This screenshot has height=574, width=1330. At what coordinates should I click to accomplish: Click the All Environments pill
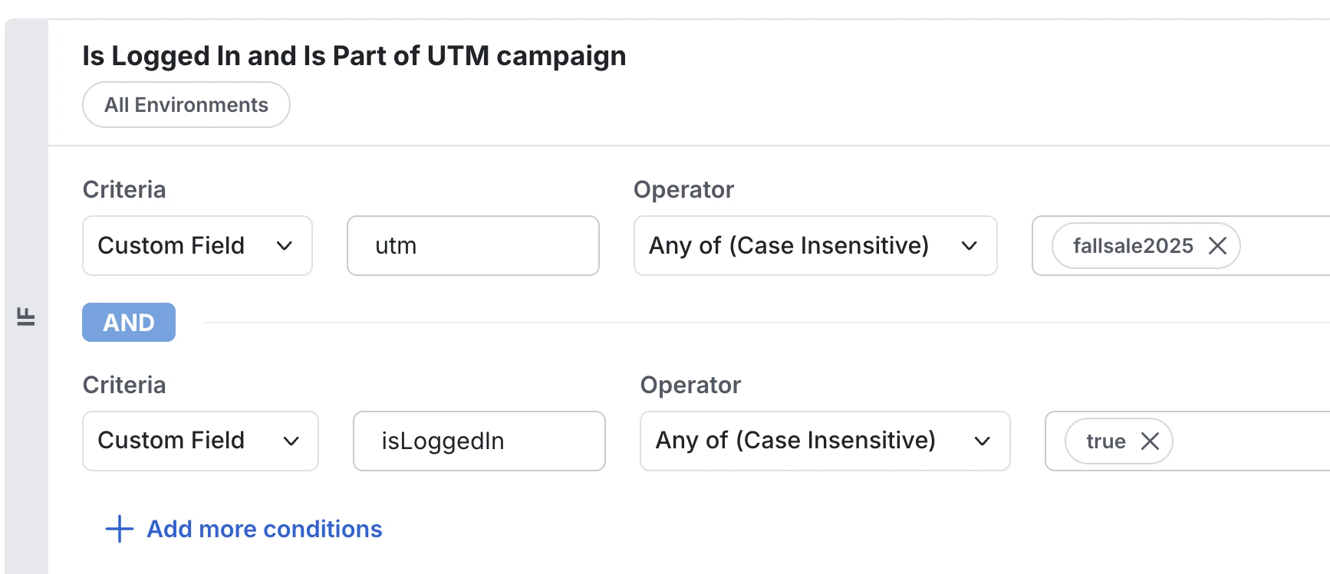point(186,105)
